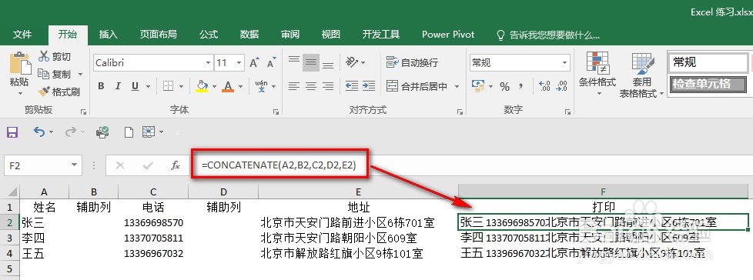This screenshot has width=753, height=280.
Task: Align text to vertical middle
Action: 311,62
